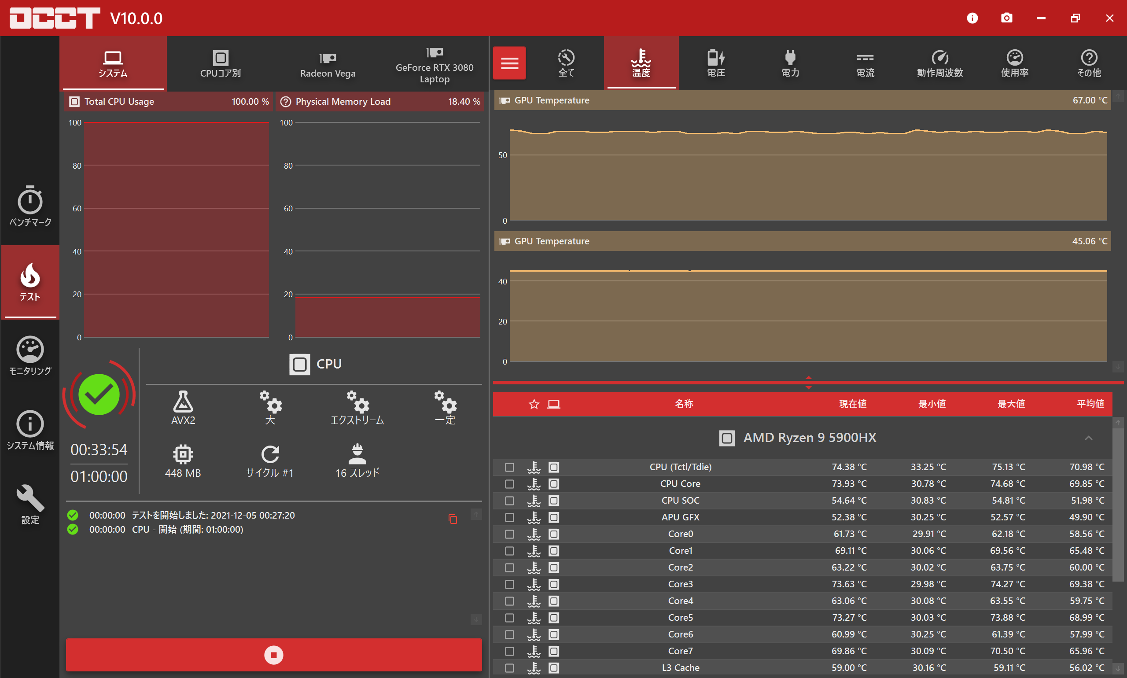Screen dimensions: 1127x678
Task: Click temperature graph icon for Core5 row
Action: pyautogui.click(x=534, y=617)
